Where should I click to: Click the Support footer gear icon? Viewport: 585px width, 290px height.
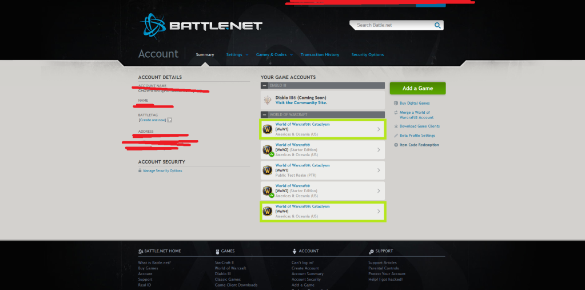[x=371, y=252]
